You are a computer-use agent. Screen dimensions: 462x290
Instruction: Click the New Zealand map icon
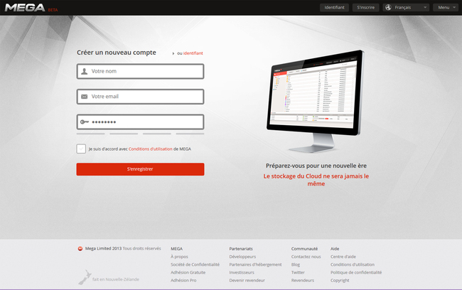point(85,277)
